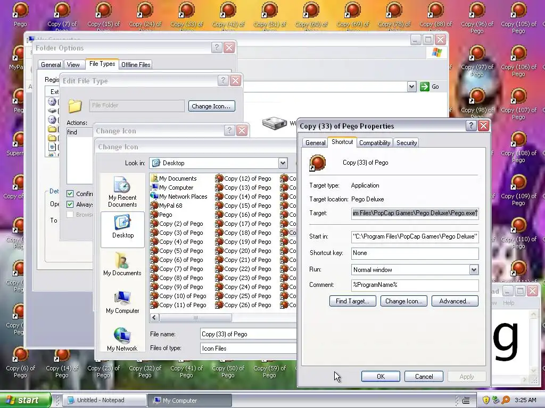Click the hard drive icon in My Computer
The height and width of the screenshot is (408, 545).
[x=274, y=123]
